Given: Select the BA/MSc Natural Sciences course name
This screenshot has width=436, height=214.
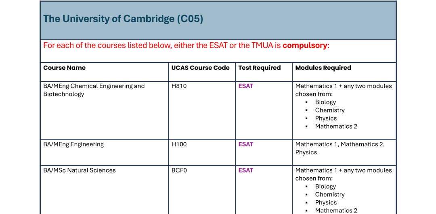Looking at the screenshot, I should [x=80, y=170].
